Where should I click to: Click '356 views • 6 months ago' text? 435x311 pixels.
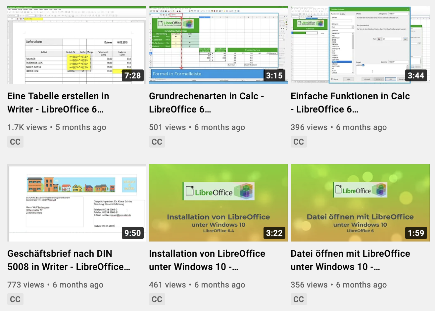pyautogui.click(x=339, y=285)
